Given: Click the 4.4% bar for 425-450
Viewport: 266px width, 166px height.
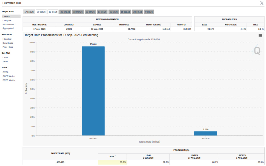Looking at the screenshot, I should (205, 133).
